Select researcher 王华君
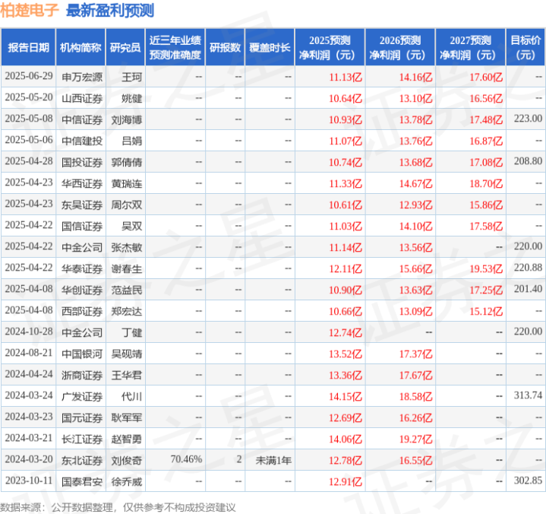This screenshot has height=514, width=546. 126,375
